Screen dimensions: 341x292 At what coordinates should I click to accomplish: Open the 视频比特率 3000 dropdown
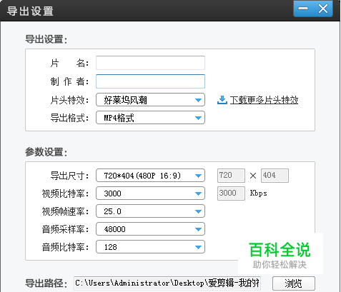[x=150, y=193]
